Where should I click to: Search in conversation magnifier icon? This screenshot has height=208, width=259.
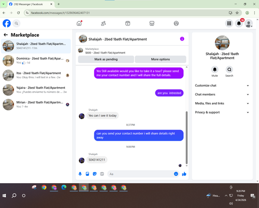pyautogui.click(x=229, y=70)
